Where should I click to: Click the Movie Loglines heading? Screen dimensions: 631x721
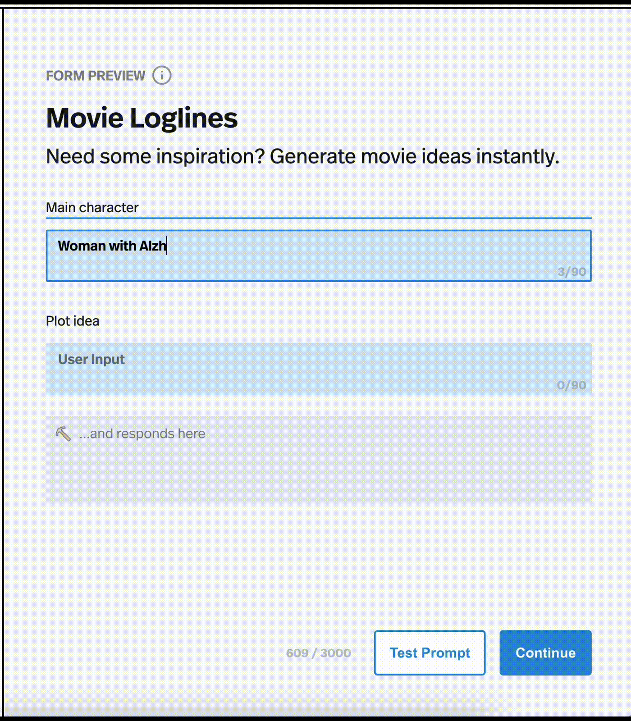point(142,118)
